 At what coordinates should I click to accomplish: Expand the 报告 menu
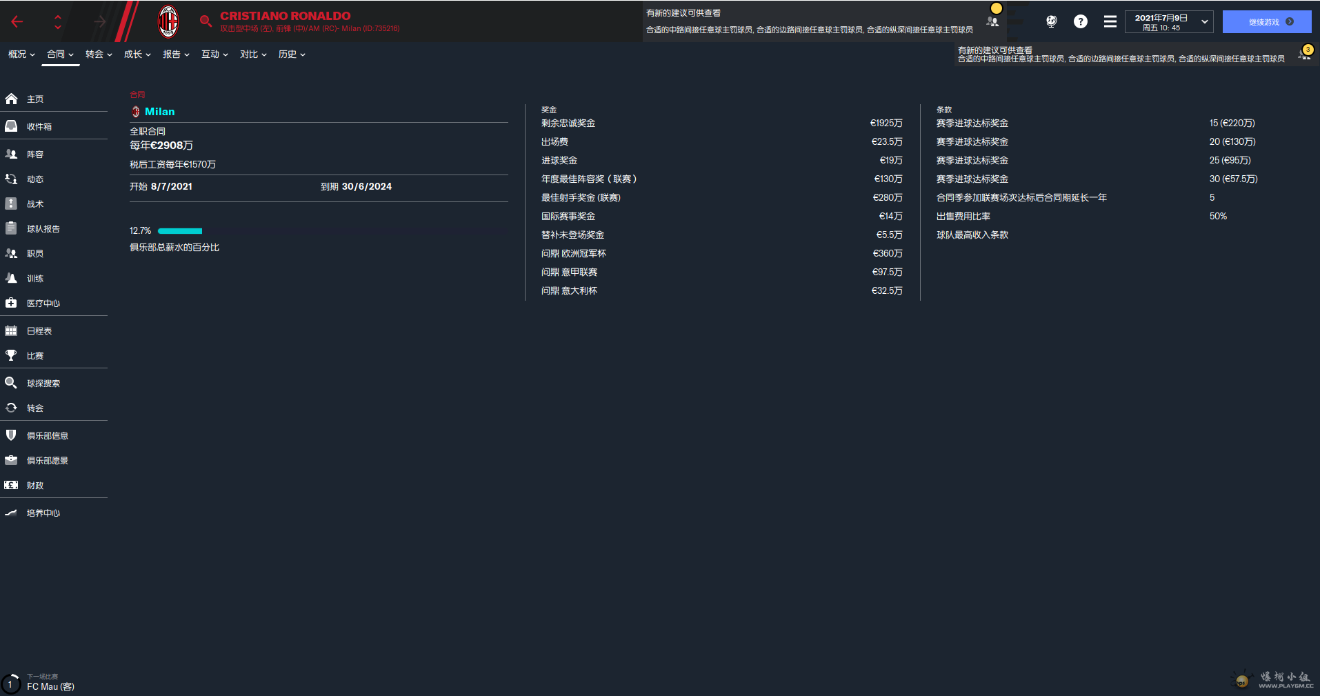point(176,54)
